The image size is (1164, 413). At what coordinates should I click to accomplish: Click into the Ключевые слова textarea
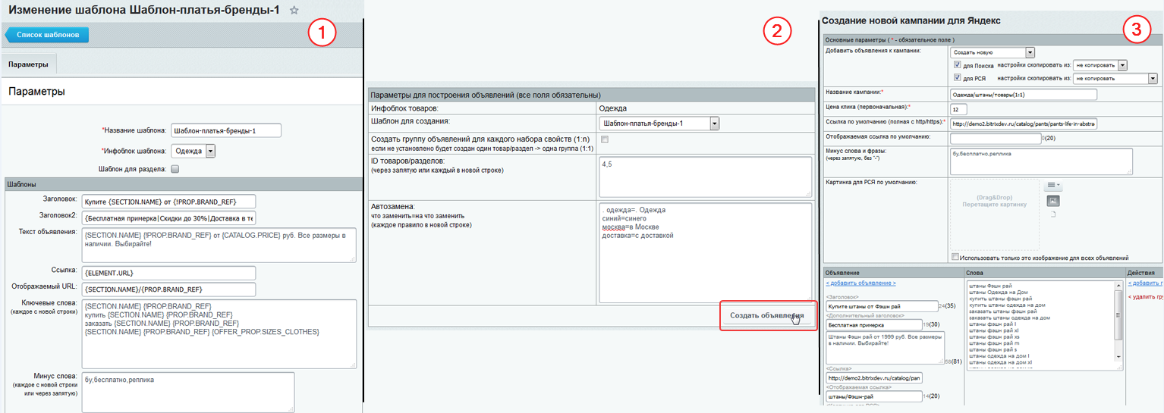pyautogui.click(x=220, y=333)
